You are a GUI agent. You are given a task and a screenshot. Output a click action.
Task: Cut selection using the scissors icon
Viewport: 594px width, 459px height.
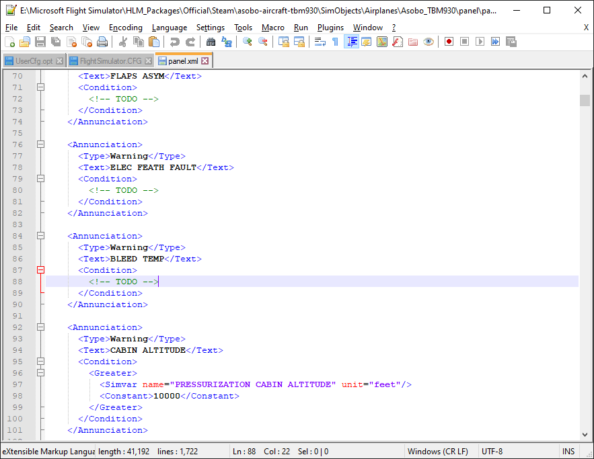[122, 42]
